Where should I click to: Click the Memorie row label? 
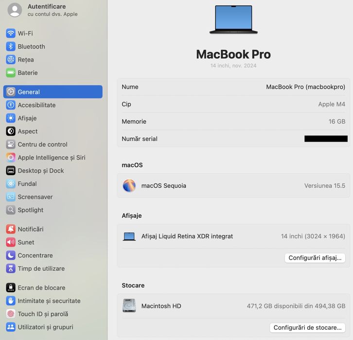click(x=134, y=122)
